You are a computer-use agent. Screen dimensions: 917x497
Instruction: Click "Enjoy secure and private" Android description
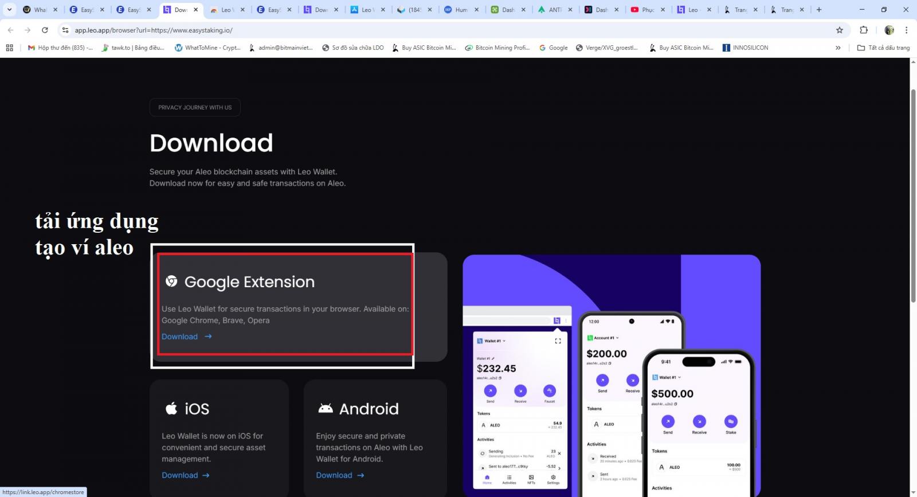click(x=369, y=447)
